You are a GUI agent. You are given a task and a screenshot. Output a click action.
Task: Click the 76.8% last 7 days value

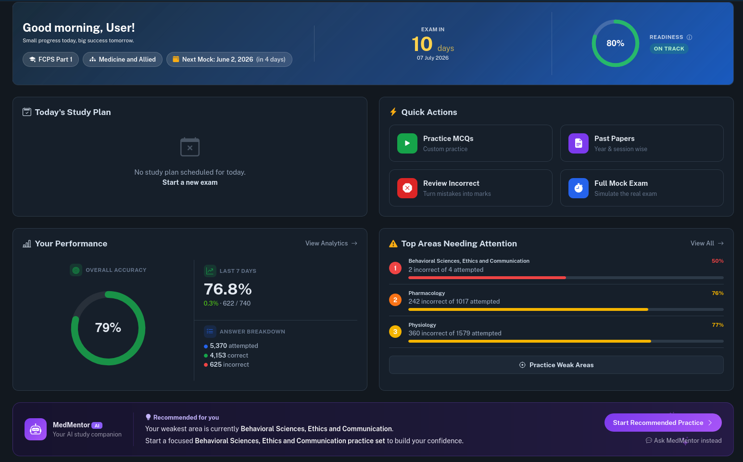coord(228,289)
